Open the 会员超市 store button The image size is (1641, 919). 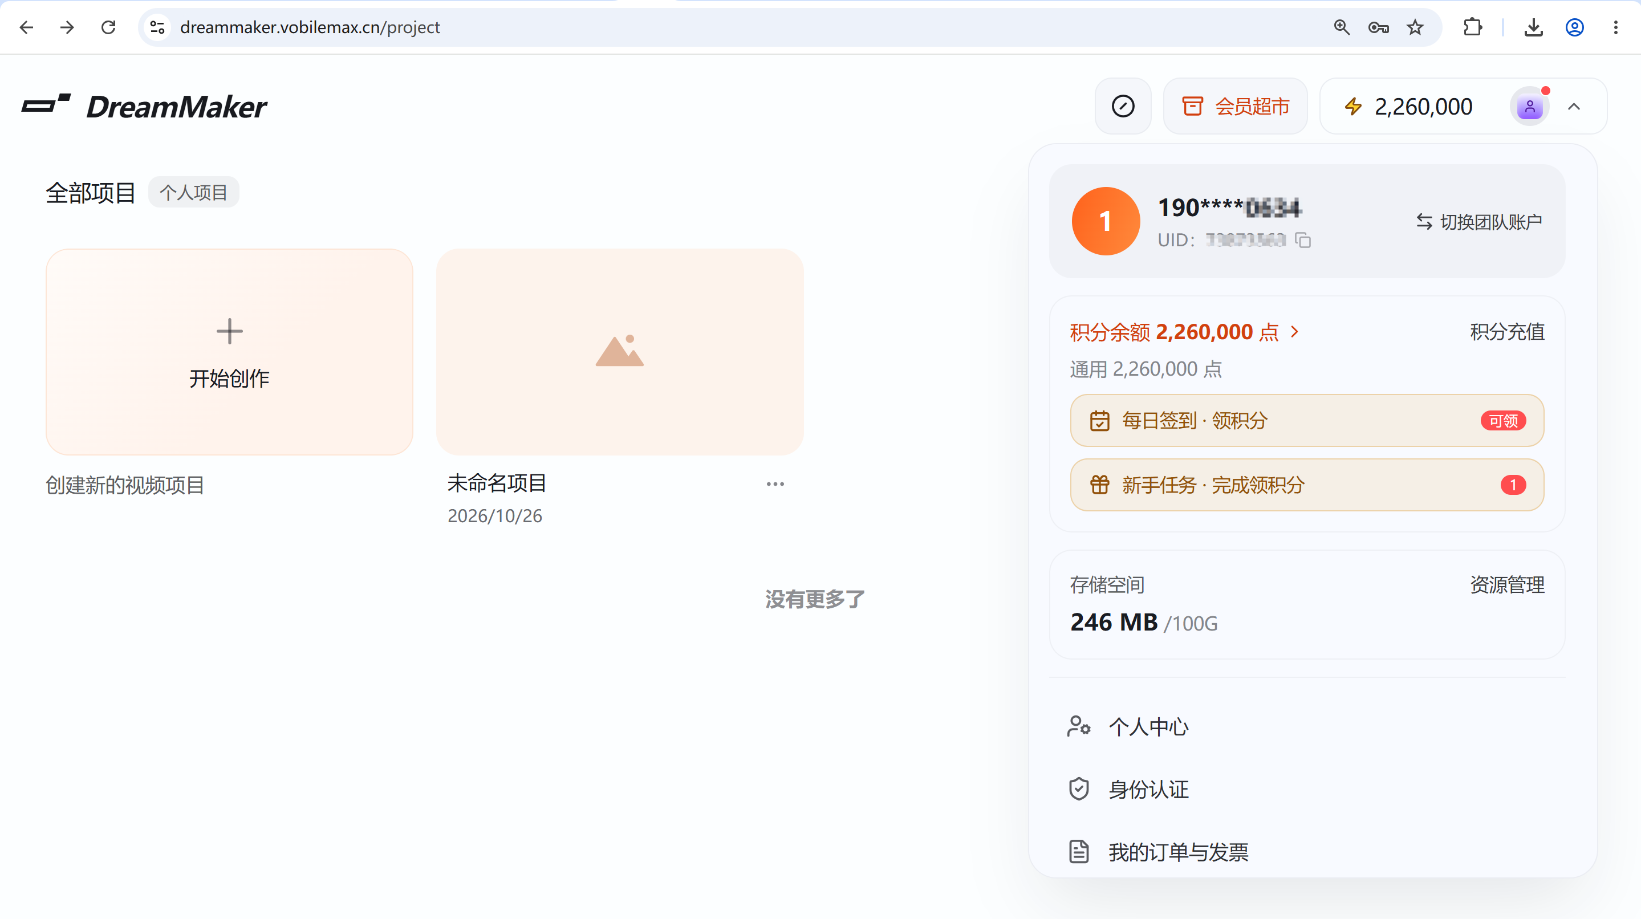click(1235, 107)
